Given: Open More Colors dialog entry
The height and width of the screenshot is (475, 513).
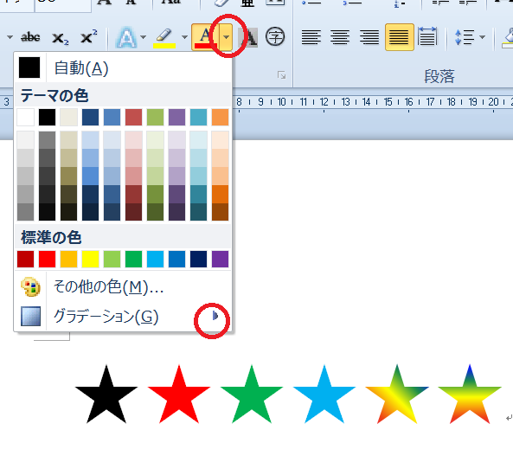Looking at the screenshot, I should (x=123, y=287).
